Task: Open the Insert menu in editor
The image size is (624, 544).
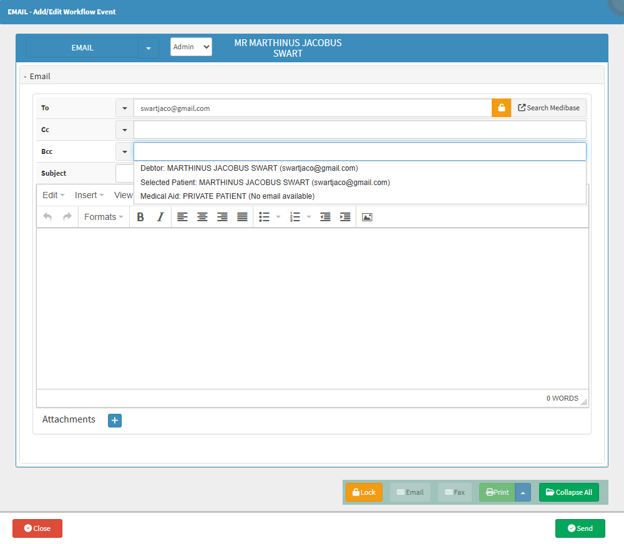Action: click(x=89, y=195)
